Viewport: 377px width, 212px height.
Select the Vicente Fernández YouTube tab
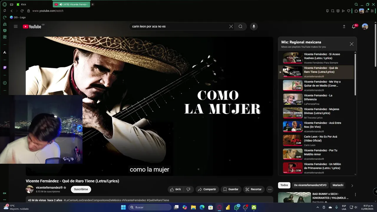[x=71, y=4]
